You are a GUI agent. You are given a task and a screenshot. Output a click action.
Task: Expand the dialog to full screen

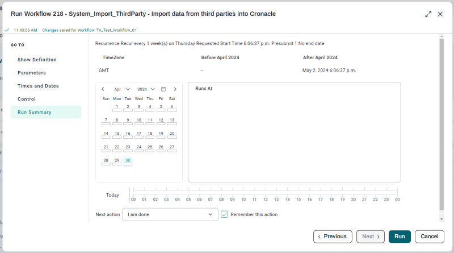coord(428,14)
